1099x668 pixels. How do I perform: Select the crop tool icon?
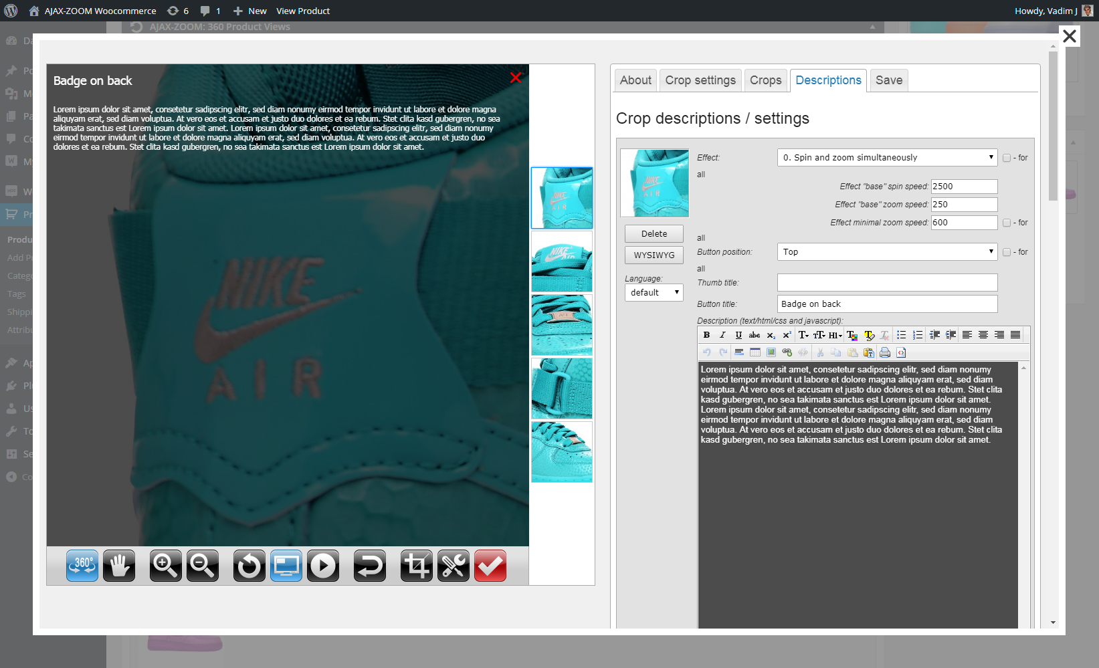pyautogui.click(x=417, y=566)
